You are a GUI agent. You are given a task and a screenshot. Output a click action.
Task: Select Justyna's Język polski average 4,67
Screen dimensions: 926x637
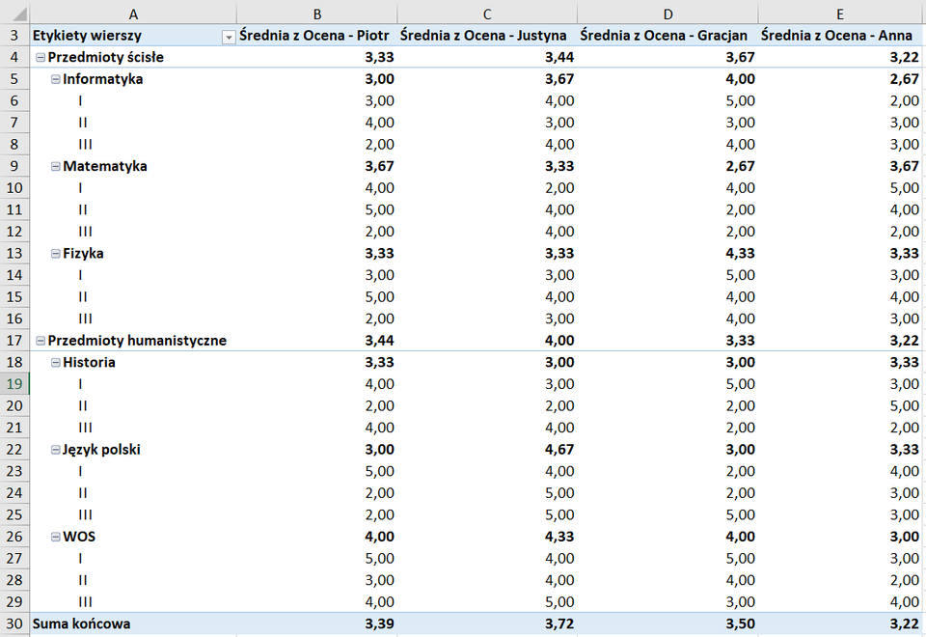tap(487, 450)
